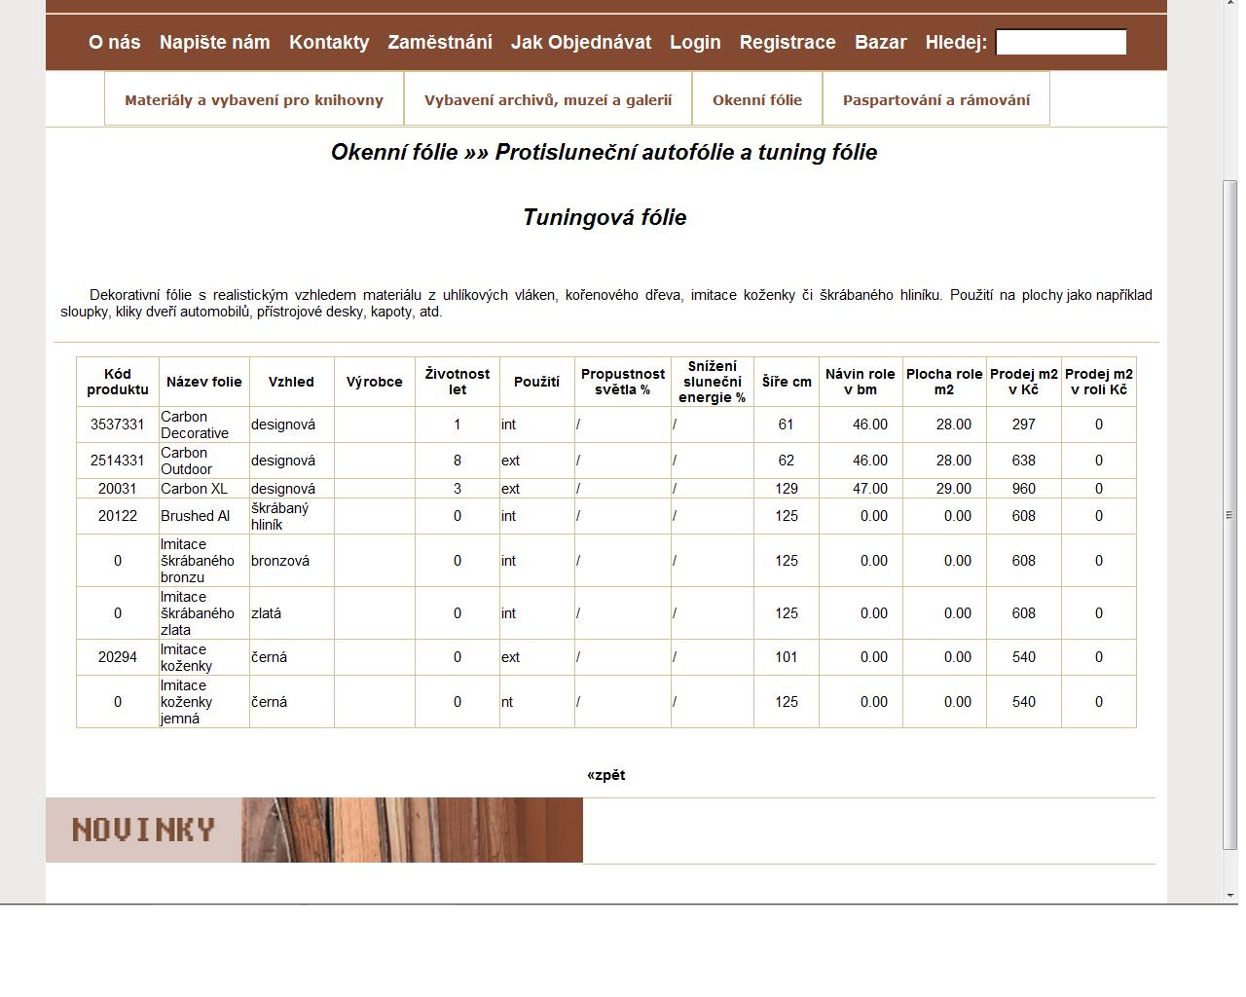Open the Zaměstnání menu link

(440, 42)
